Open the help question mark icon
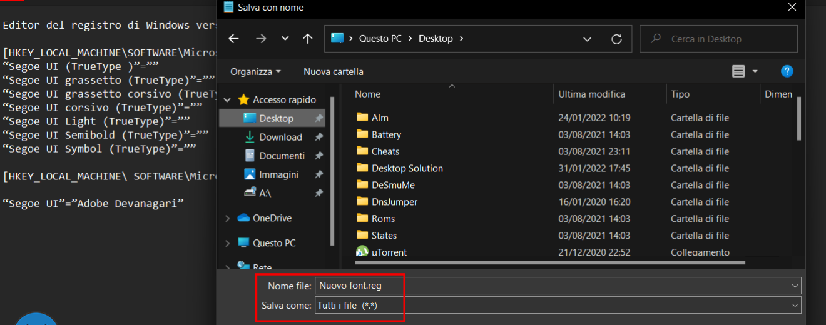Image resolution: width=826 pixels, height=325 pixels. (x=787, y=71)
